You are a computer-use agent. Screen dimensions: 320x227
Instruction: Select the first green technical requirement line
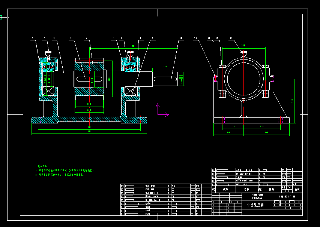(65, 171)
